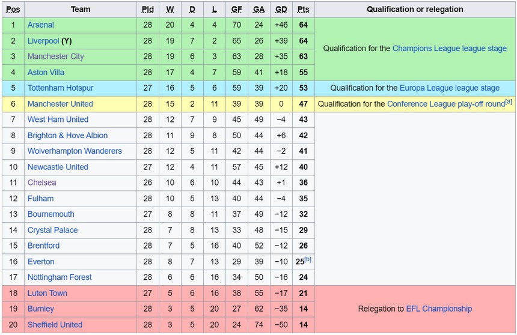Image resolution: width=517 pixels, height=335 pixels.
Task: Open Manchester City team page
Action: (56, 56)
